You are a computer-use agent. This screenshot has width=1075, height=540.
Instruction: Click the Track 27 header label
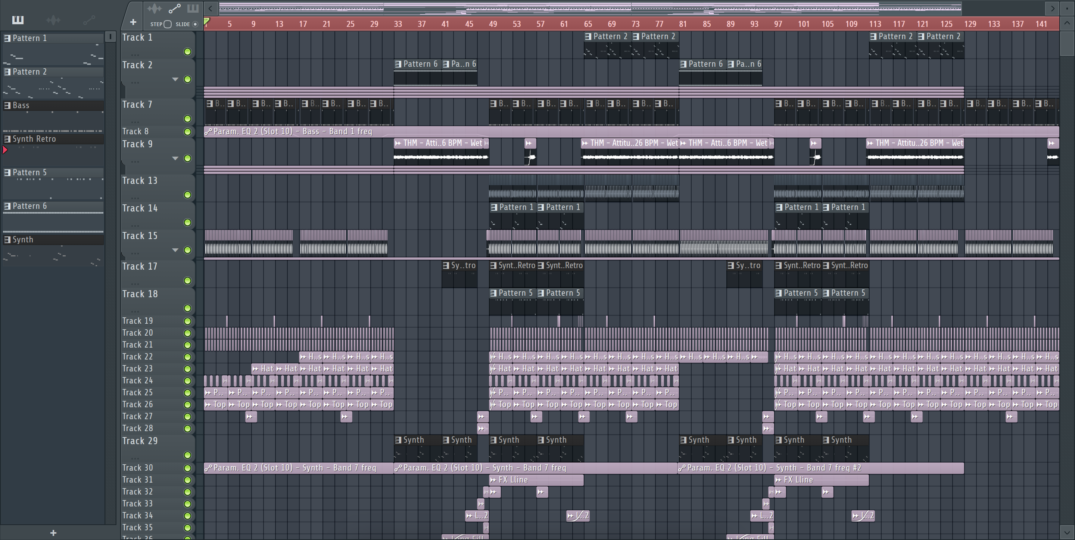point(137,417)
